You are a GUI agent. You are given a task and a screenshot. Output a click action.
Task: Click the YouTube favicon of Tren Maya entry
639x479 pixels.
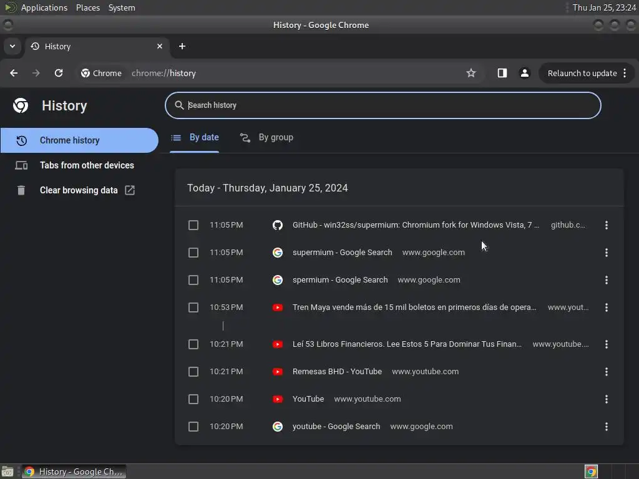[278, 307]
